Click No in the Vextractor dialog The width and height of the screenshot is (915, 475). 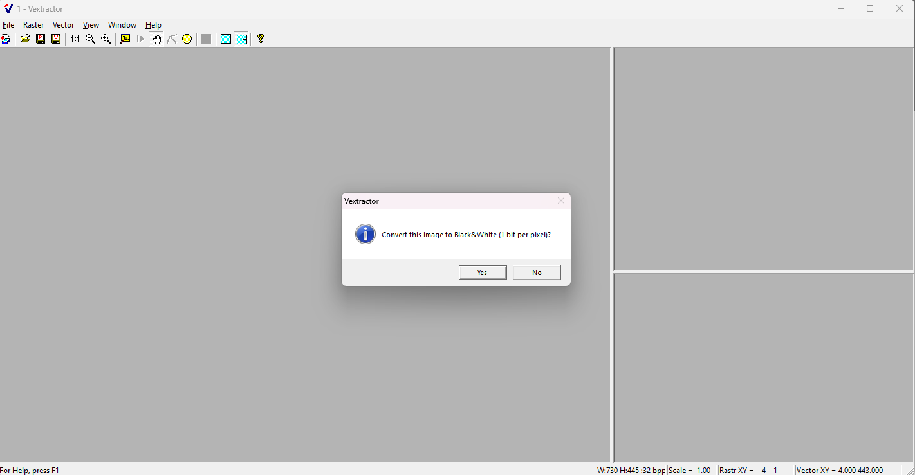click(x=537, y=273)
